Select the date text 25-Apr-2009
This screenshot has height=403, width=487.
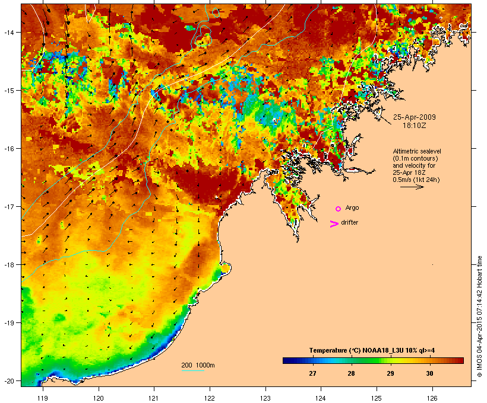tap(415, 117)
